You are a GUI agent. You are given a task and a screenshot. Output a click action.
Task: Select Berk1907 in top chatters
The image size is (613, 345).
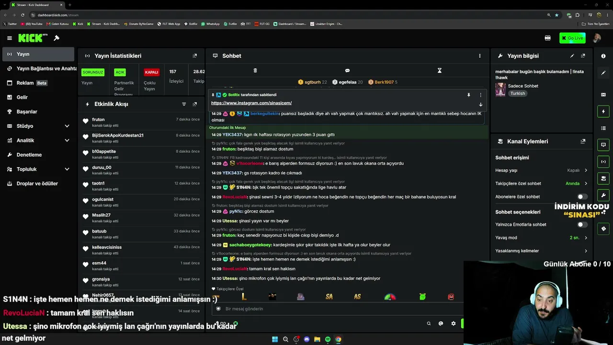[384, 82]
